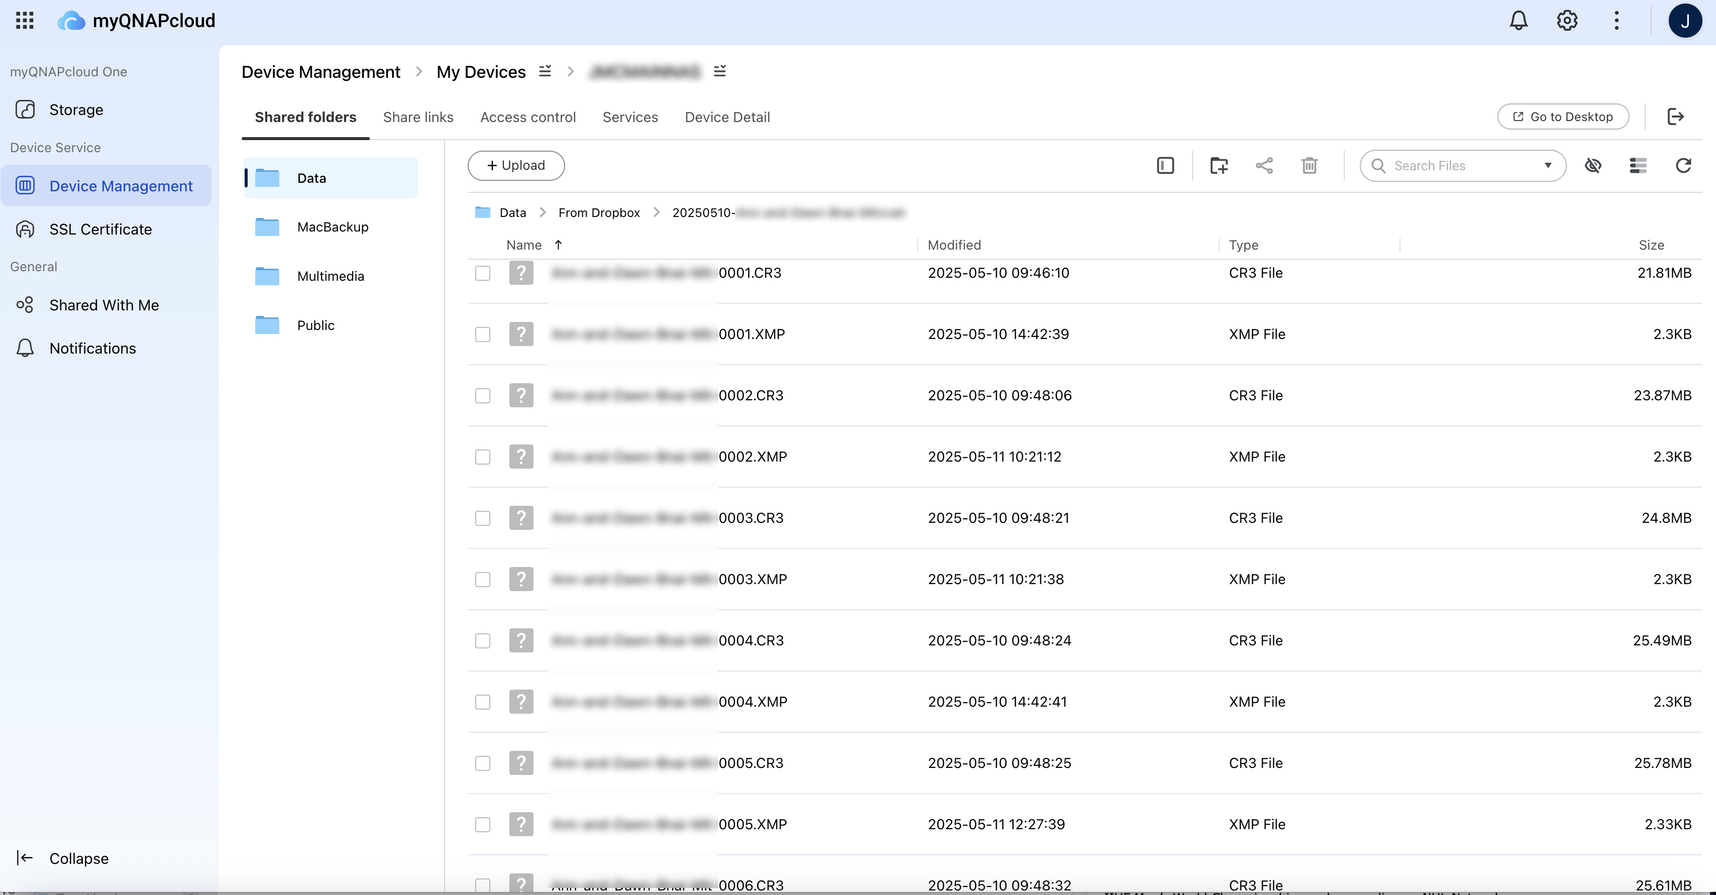Check the box for 0001.CR3 file

click(482, 273)
